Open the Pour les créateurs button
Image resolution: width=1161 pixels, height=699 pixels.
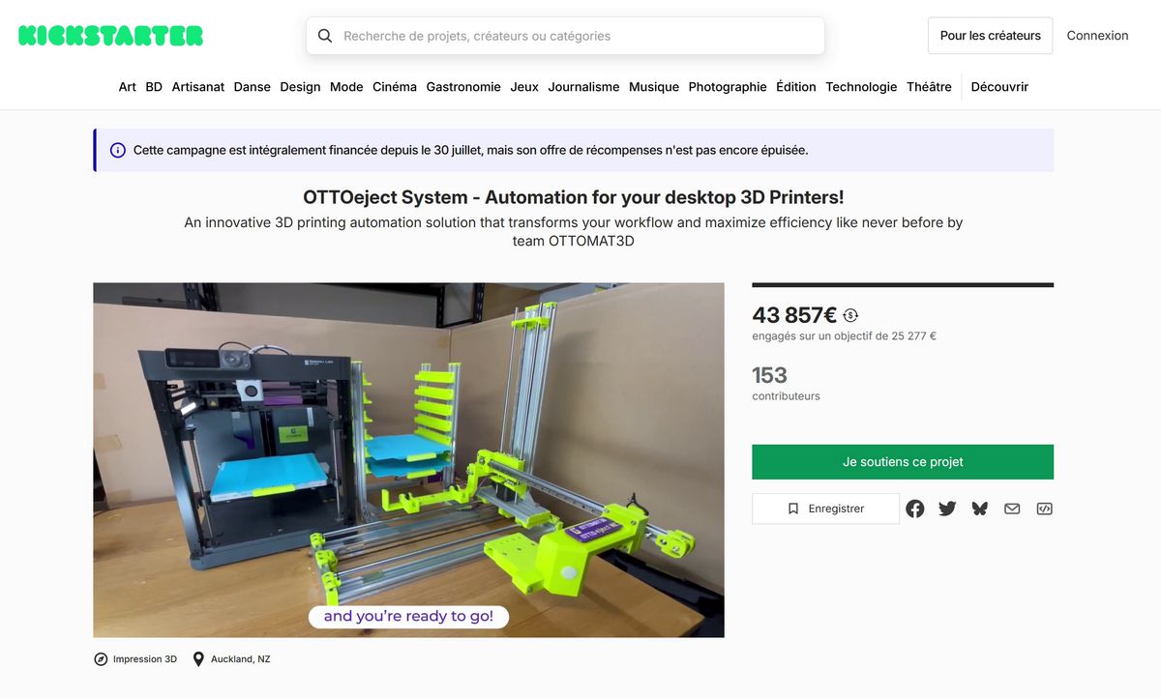click(990, 36)
